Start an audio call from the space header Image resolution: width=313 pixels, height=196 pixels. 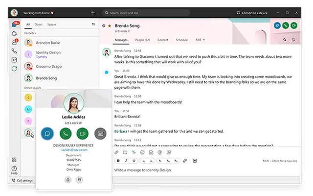pyautogui.click(x=286, y=25)
